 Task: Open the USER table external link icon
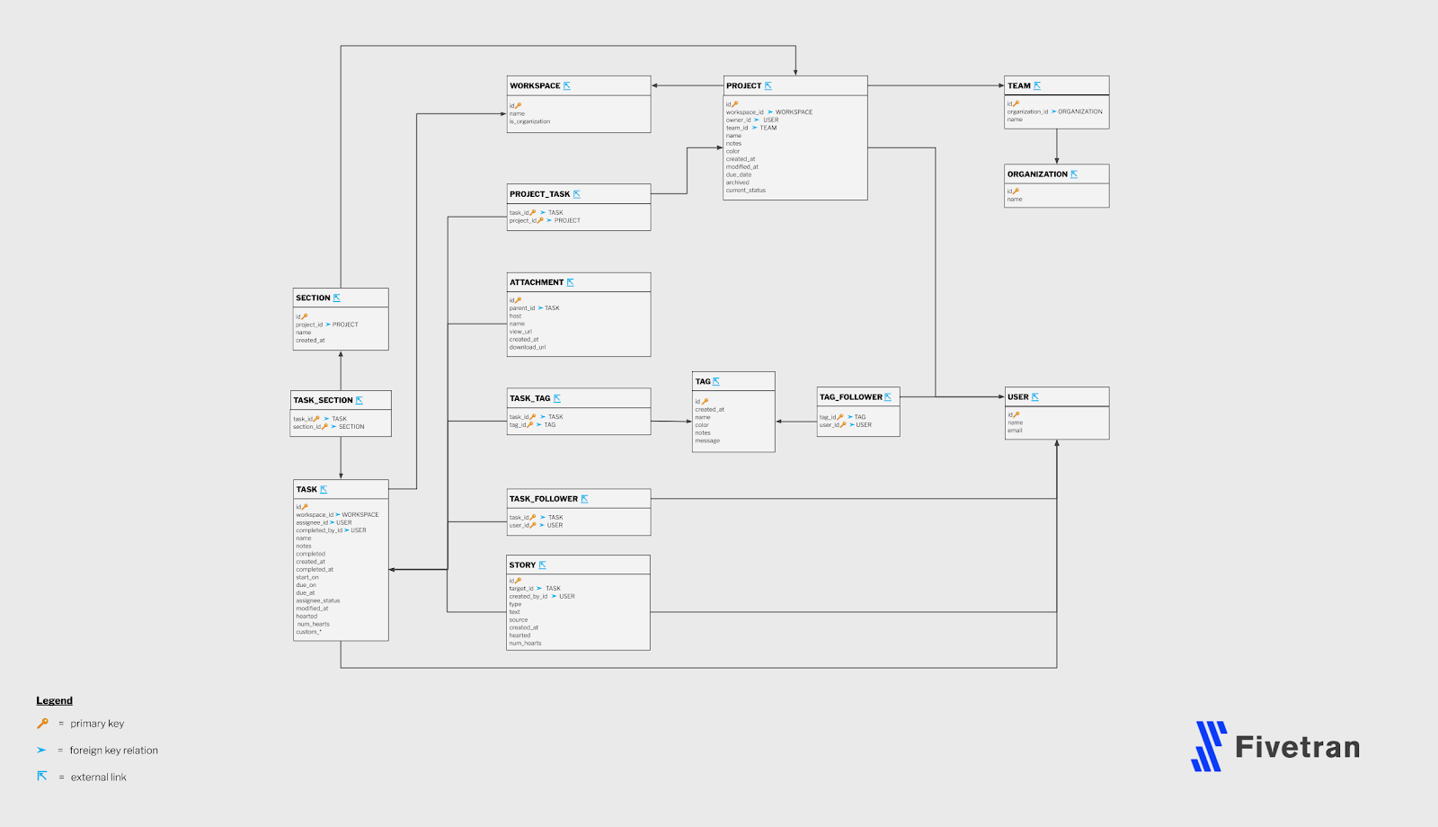[x=1035, y=396]
